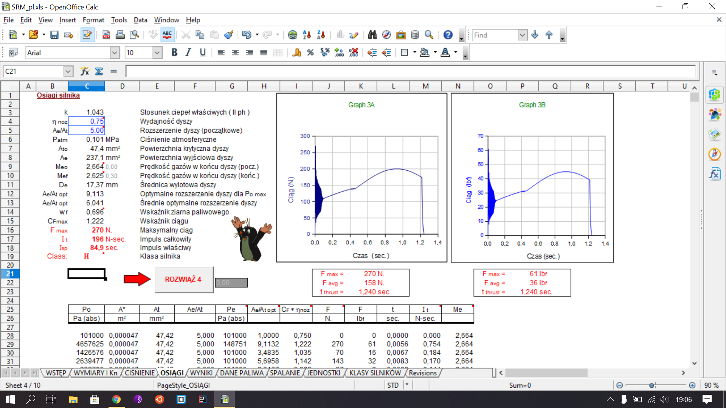The height and width of the screenshot is (408, 726).
Task: Expand the font size dropdown
Action: point(157,53)
